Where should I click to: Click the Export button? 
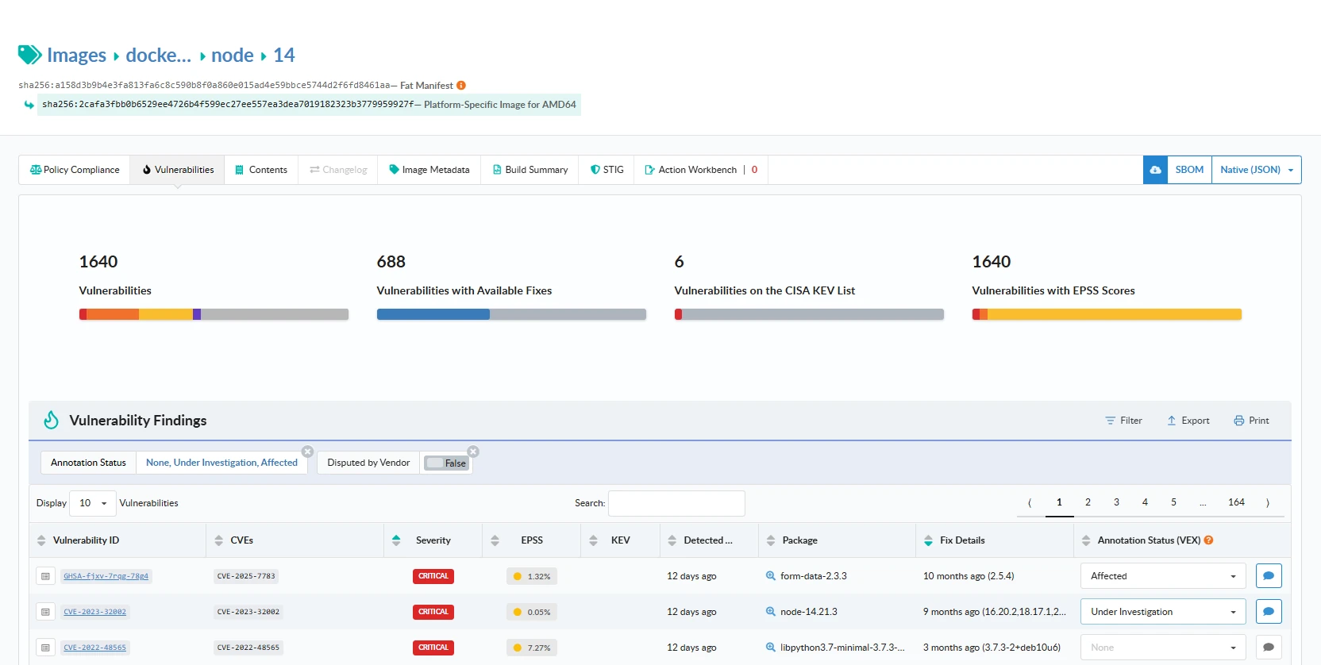(1188, 421)
